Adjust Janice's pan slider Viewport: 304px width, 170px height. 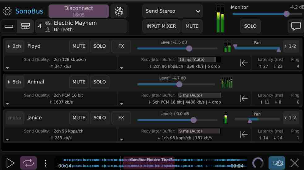tap(257, 120)
